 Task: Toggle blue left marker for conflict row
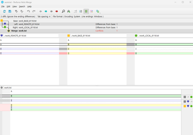188,106
